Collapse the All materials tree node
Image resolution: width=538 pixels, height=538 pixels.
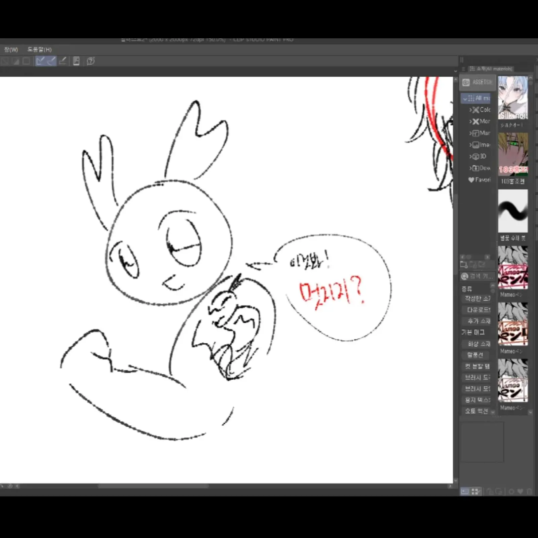(x=465, y=99)
